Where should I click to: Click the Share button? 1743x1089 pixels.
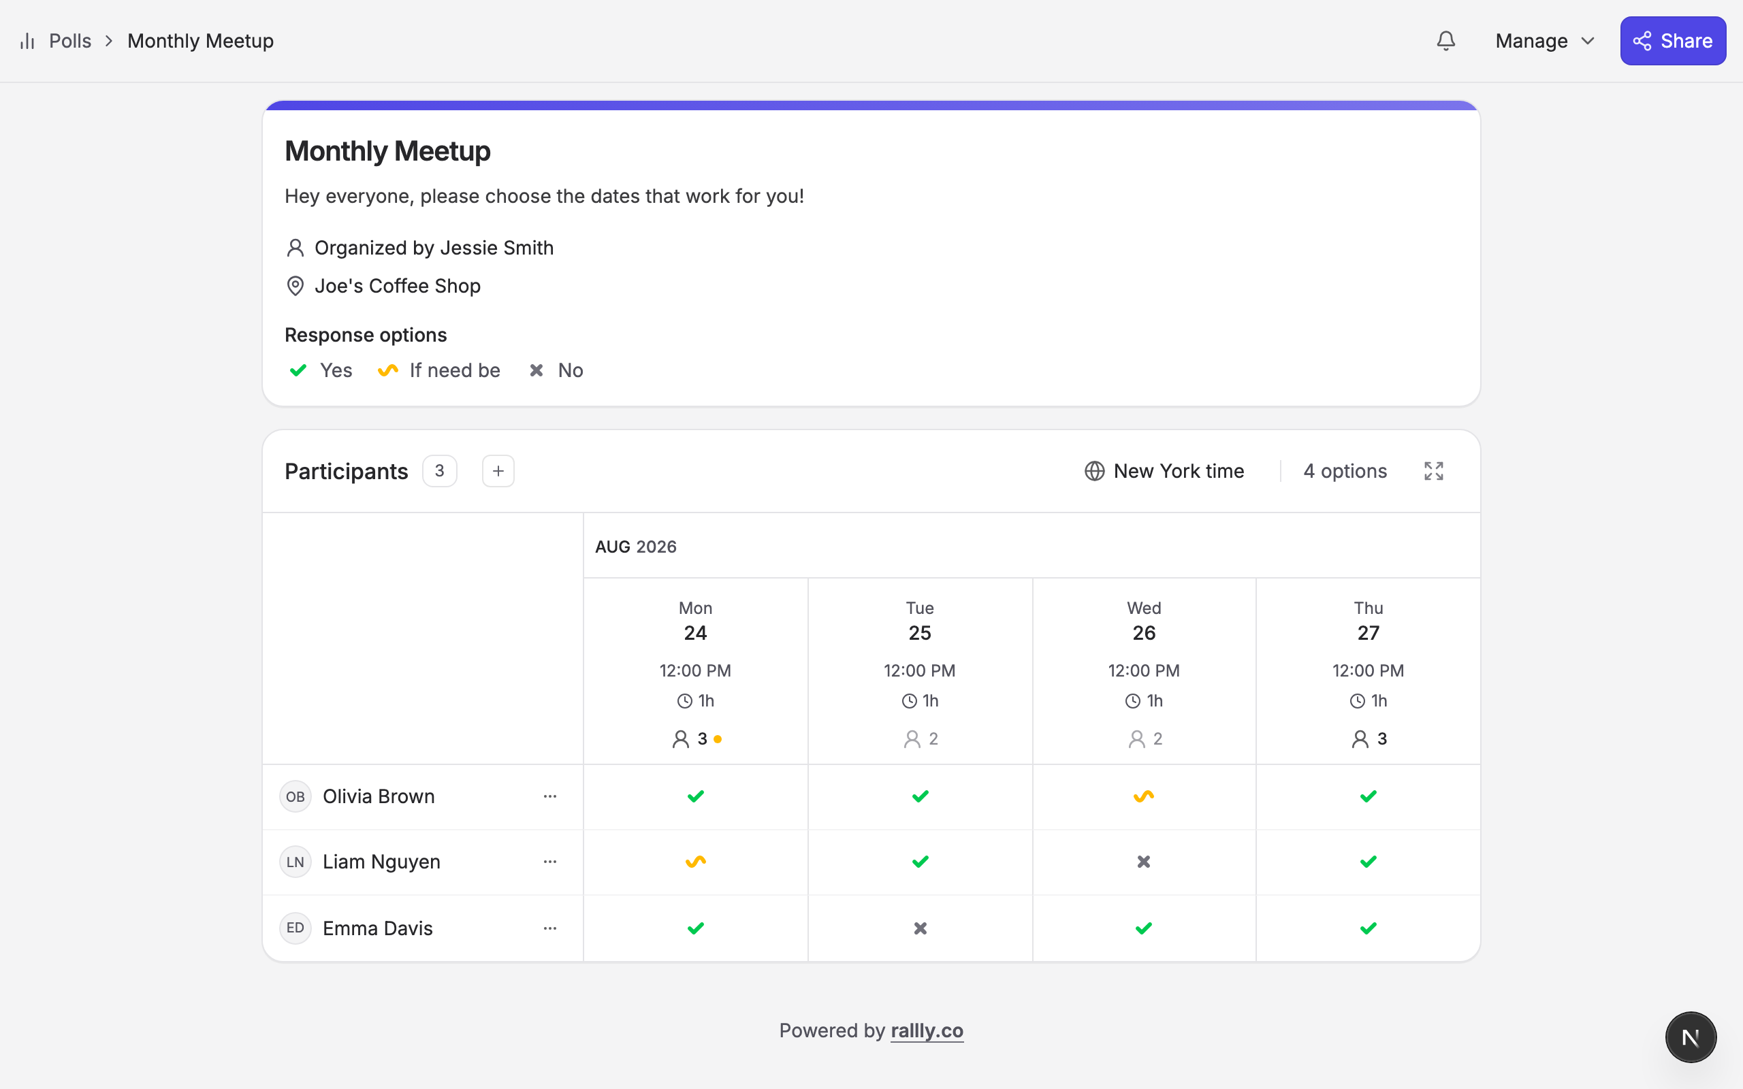[1672, 41]
